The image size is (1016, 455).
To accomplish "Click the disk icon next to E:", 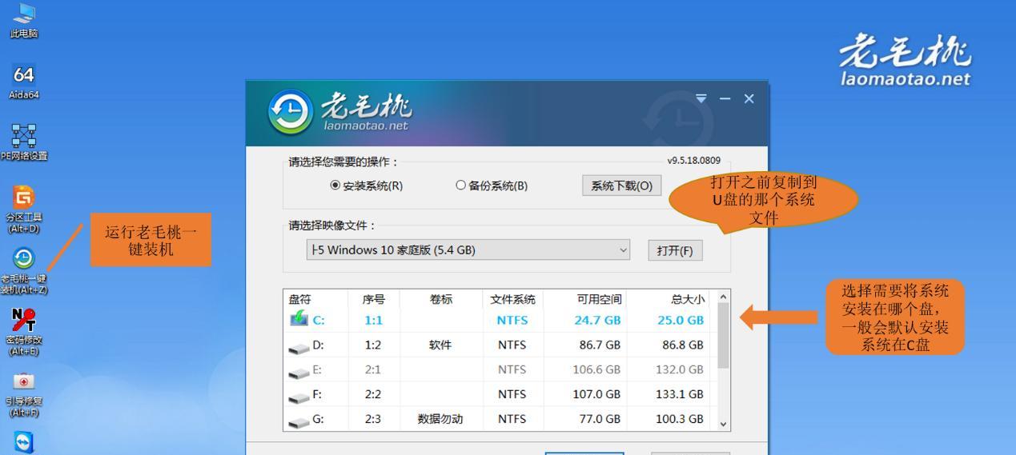I will pos(299,373).
